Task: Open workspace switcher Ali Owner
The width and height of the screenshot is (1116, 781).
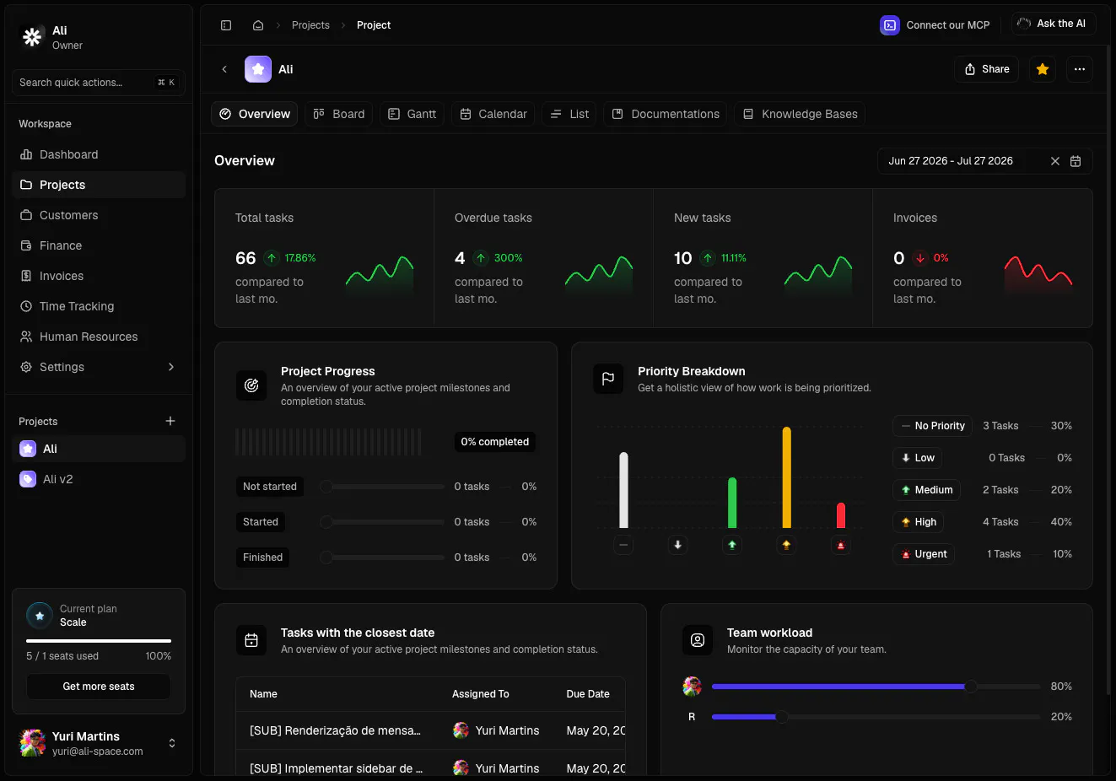Action: (99, 37)
